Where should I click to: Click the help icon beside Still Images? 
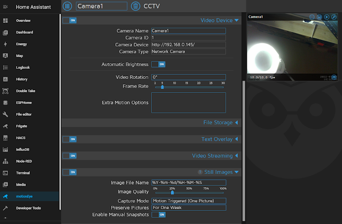tap(200, 172)
